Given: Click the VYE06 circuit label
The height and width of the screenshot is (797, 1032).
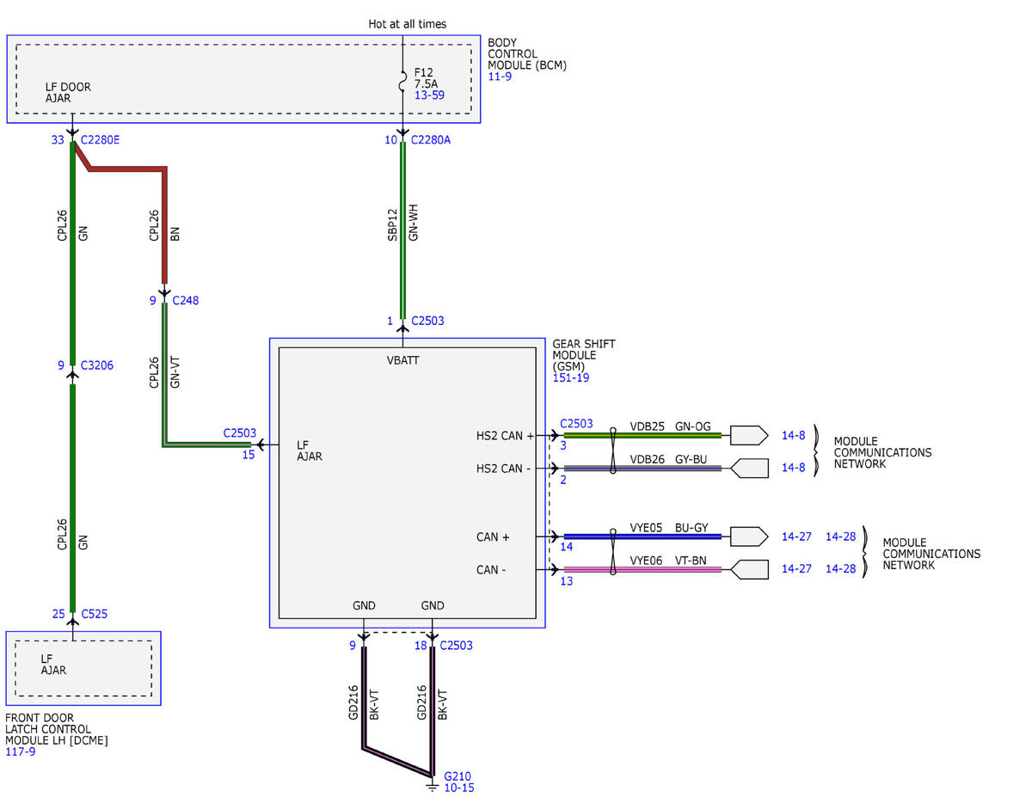Looking at the screenshot, I should pos(648,561).
